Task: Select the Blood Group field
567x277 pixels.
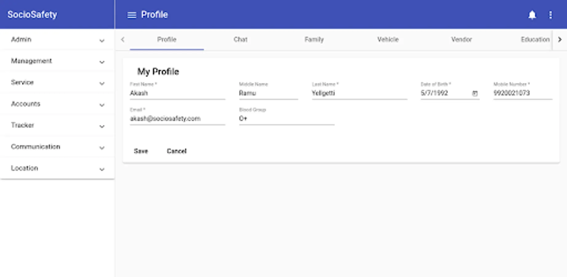Action: coord(287,118)
